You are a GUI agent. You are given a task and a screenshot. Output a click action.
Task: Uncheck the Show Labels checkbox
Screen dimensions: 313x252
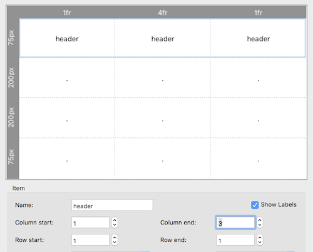[x=255, y=205]
